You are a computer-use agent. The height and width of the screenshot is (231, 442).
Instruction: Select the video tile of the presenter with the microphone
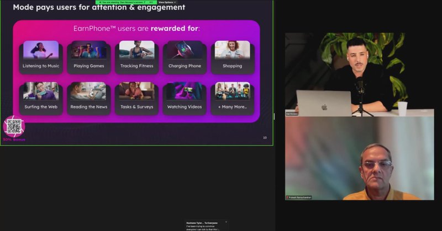(x=360, y=74)
